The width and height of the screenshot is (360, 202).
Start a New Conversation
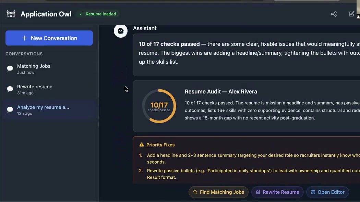click(49, 38)
